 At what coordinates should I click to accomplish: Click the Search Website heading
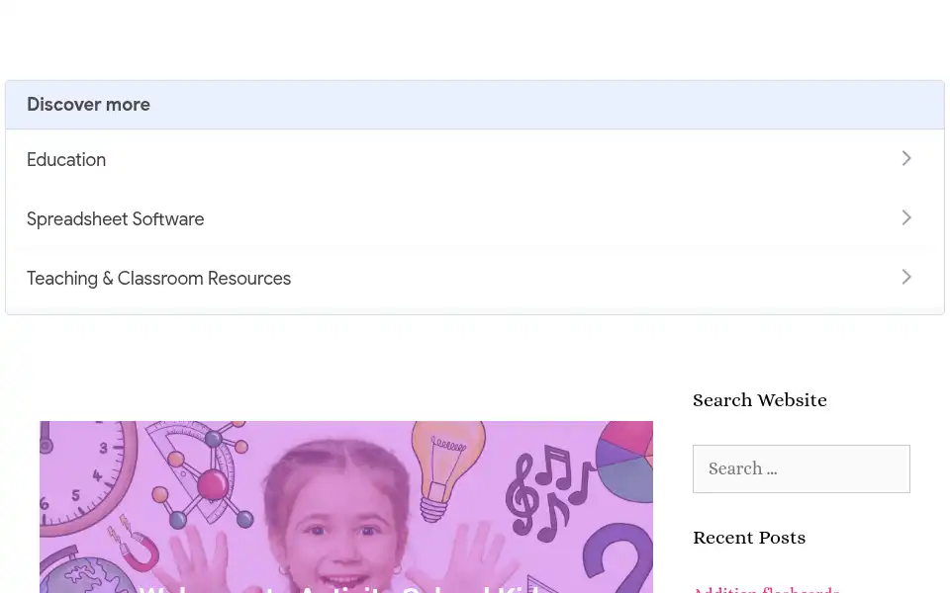tap(760, 400)
